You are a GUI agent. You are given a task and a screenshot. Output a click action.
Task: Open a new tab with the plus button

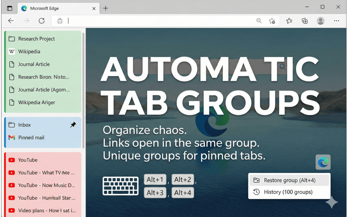106,8
